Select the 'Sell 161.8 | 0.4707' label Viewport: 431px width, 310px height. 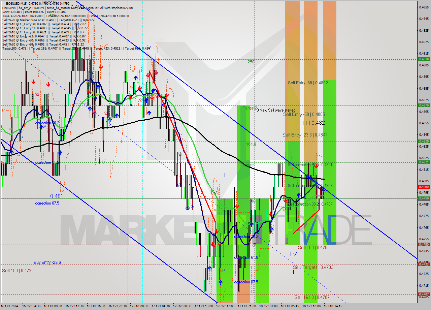tap(312, 297)
